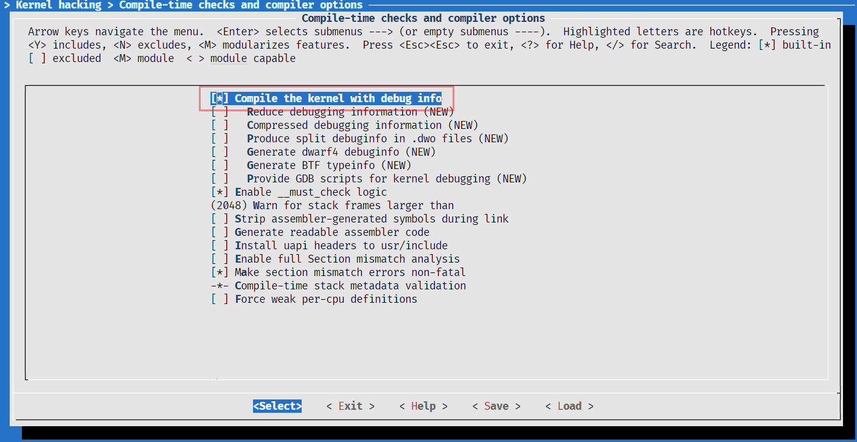Screen dimensions: 857x442
Task: Enable Compressed debugging information option
Action: point(220,125)
